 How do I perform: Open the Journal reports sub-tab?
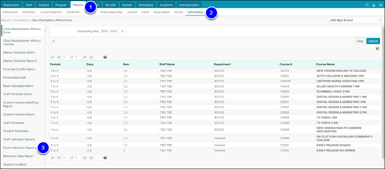(x=132, y=12)
